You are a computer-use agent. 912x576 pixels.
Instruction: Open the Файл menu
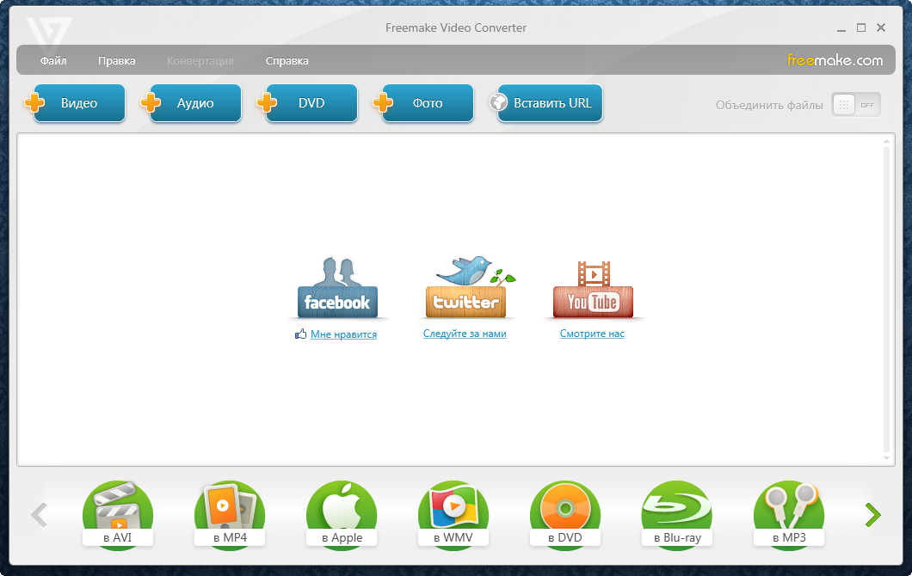point(53,61)
